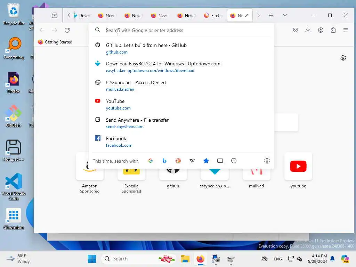Open search settings gear in dropdown
This screenshot has height=267, width=356.
tap(267, 161)
